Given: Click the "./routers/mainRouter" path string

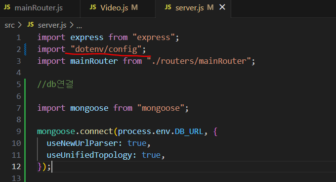Looking at the screenshot, I should tap(199, 61).
